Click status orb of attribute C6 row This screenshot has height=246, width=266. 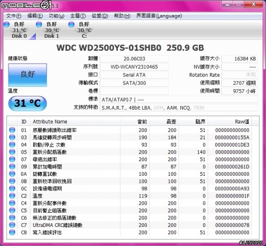click(x=12, y=218)
